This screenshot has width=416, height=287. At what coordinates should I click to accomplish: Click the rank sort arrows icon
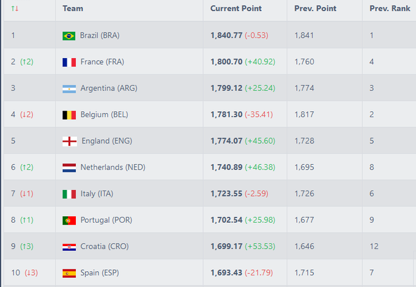[x=15, y=9]
